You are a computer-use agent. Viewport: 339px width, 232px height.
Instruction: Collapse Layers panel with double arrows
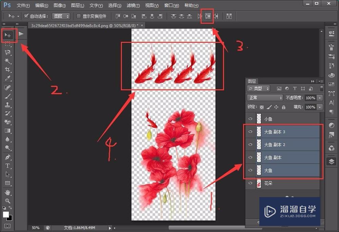(x=313, y=81)
